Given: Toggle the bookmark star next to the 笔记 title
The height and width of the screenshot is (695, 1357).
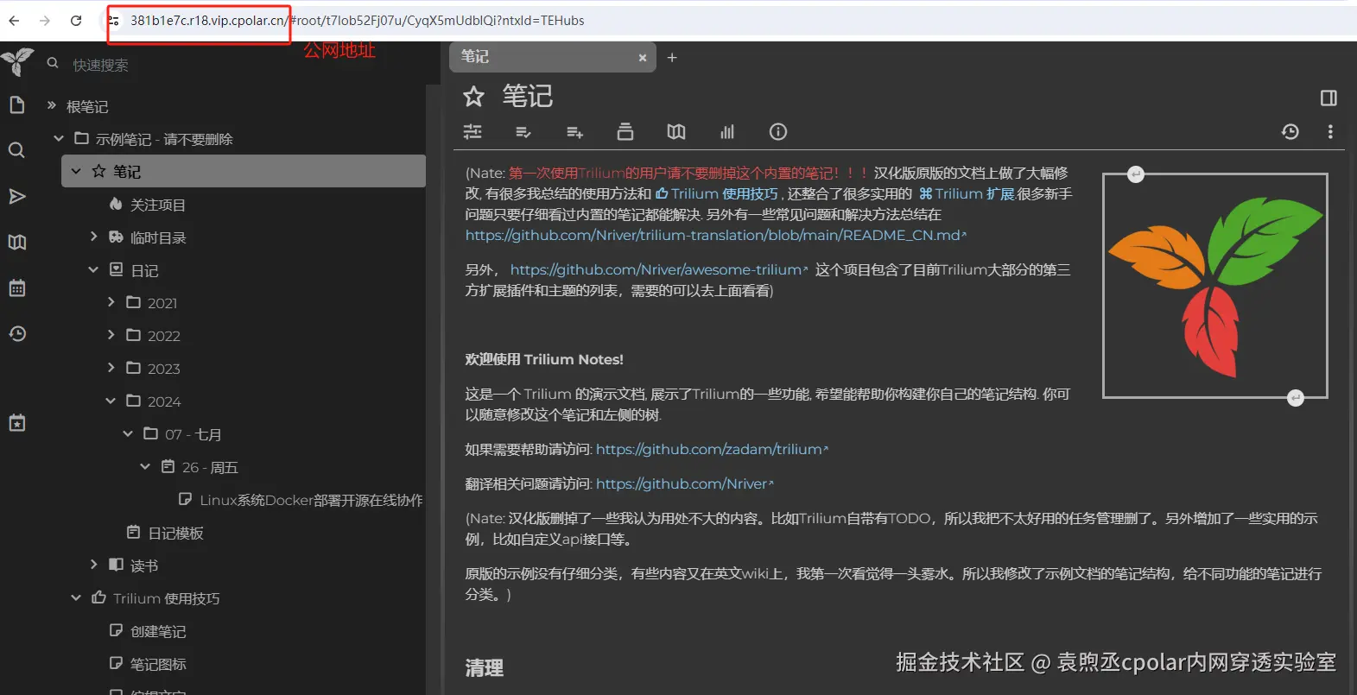Looking at the screenshot, I should tap(473, 96).
